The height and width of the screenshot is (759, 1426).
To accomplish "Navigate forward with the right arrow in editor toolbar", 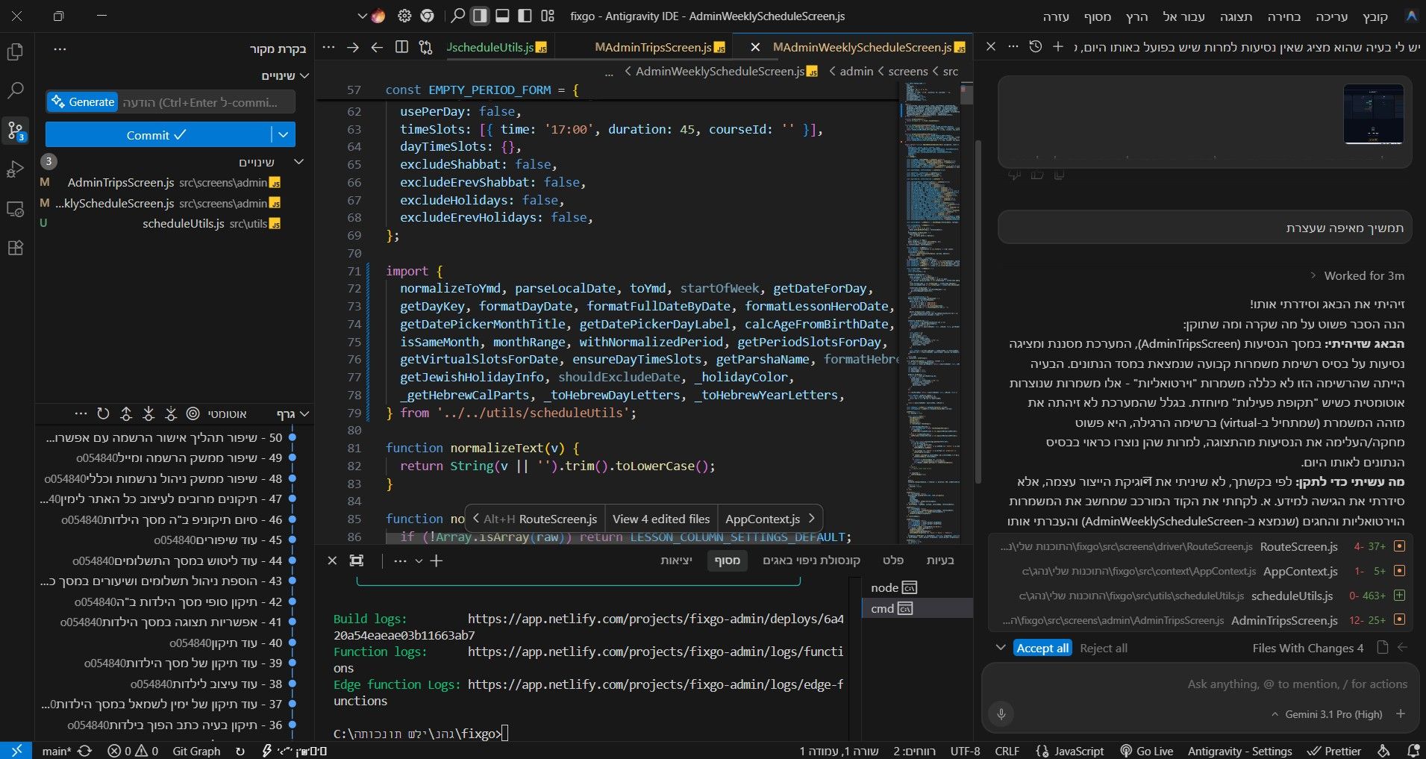I will tap(353, 47).
